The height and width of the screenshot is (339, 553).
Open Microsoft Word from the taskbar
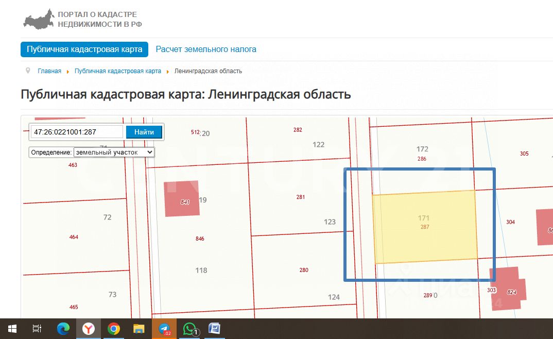(x=214, y=329)
